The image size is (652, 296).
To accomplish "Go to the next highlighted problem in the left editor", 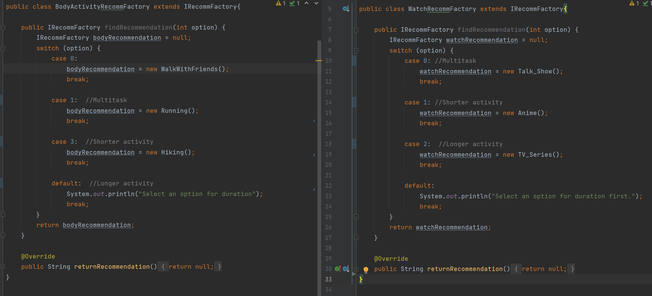I will 316,3.
